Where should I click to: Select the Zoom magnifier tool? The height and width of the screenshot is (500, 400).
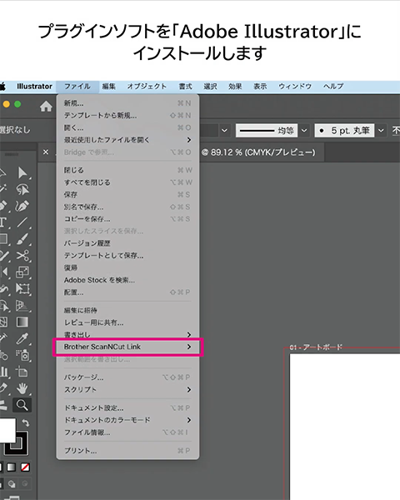click(22, 405)
